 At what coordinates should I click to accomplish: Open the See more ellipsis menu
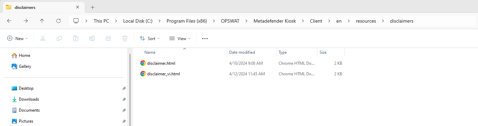coord(205,39)
